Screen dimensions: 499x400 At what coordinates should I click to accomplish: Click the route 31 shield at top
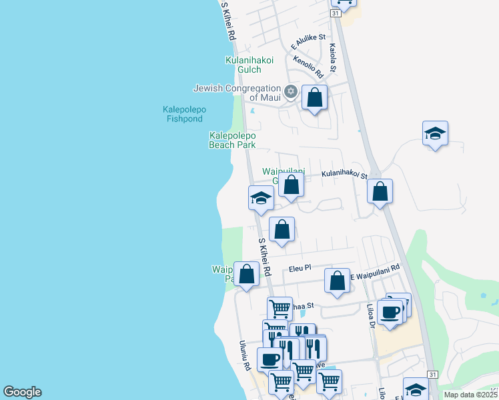pyautogui.click(x=336, y=13)
